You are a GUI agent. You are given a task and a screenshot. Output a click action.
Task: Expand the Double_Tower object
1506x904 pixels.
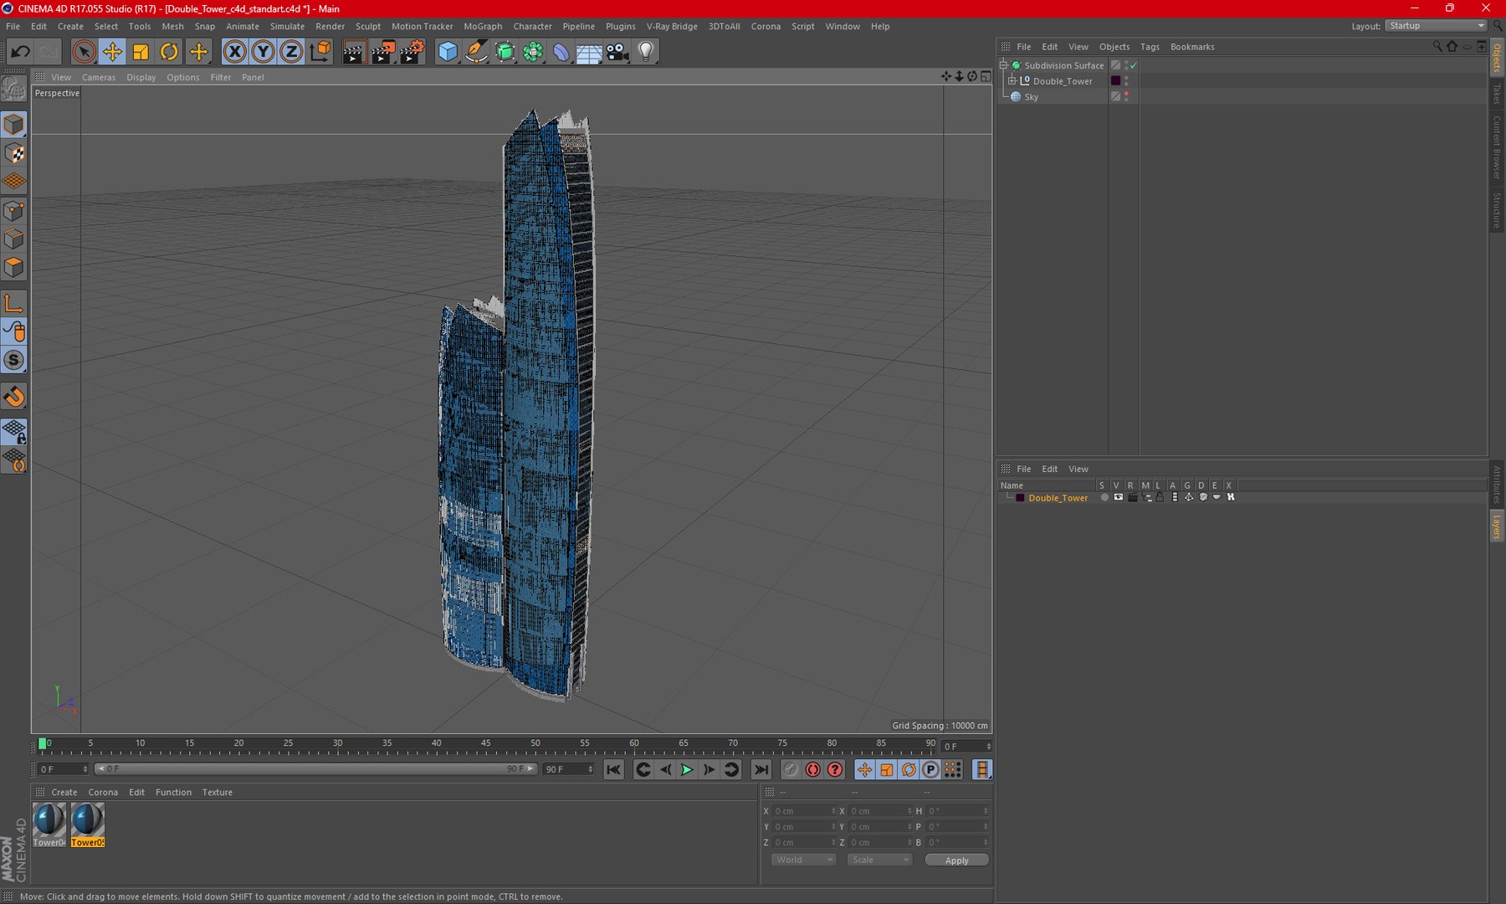(1012, 81)
